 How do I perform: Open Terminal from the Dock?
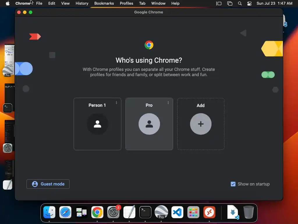click(146, 212)
